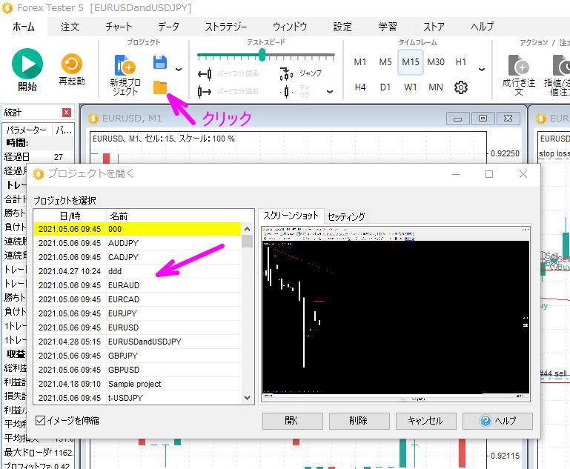This screenshot has width=570, height=469.
Task: Click project list scrollbar up arrow
Action: 247,229
